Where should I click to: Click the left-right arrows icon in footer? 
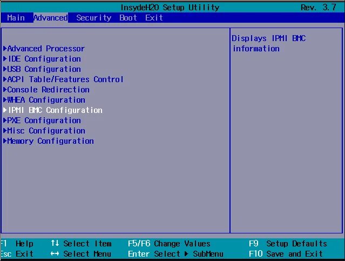click(x=55, y=254)
